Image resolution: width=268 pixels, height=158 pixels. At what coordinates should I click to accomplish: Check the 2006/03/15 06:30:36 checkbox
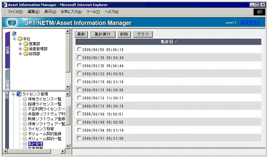click(x=79, y=90)
